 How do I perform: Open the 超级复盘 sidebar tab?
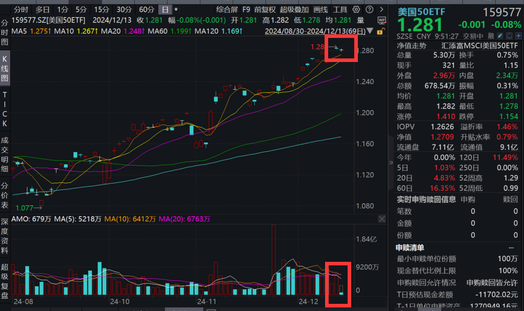(x=5, y=281)
